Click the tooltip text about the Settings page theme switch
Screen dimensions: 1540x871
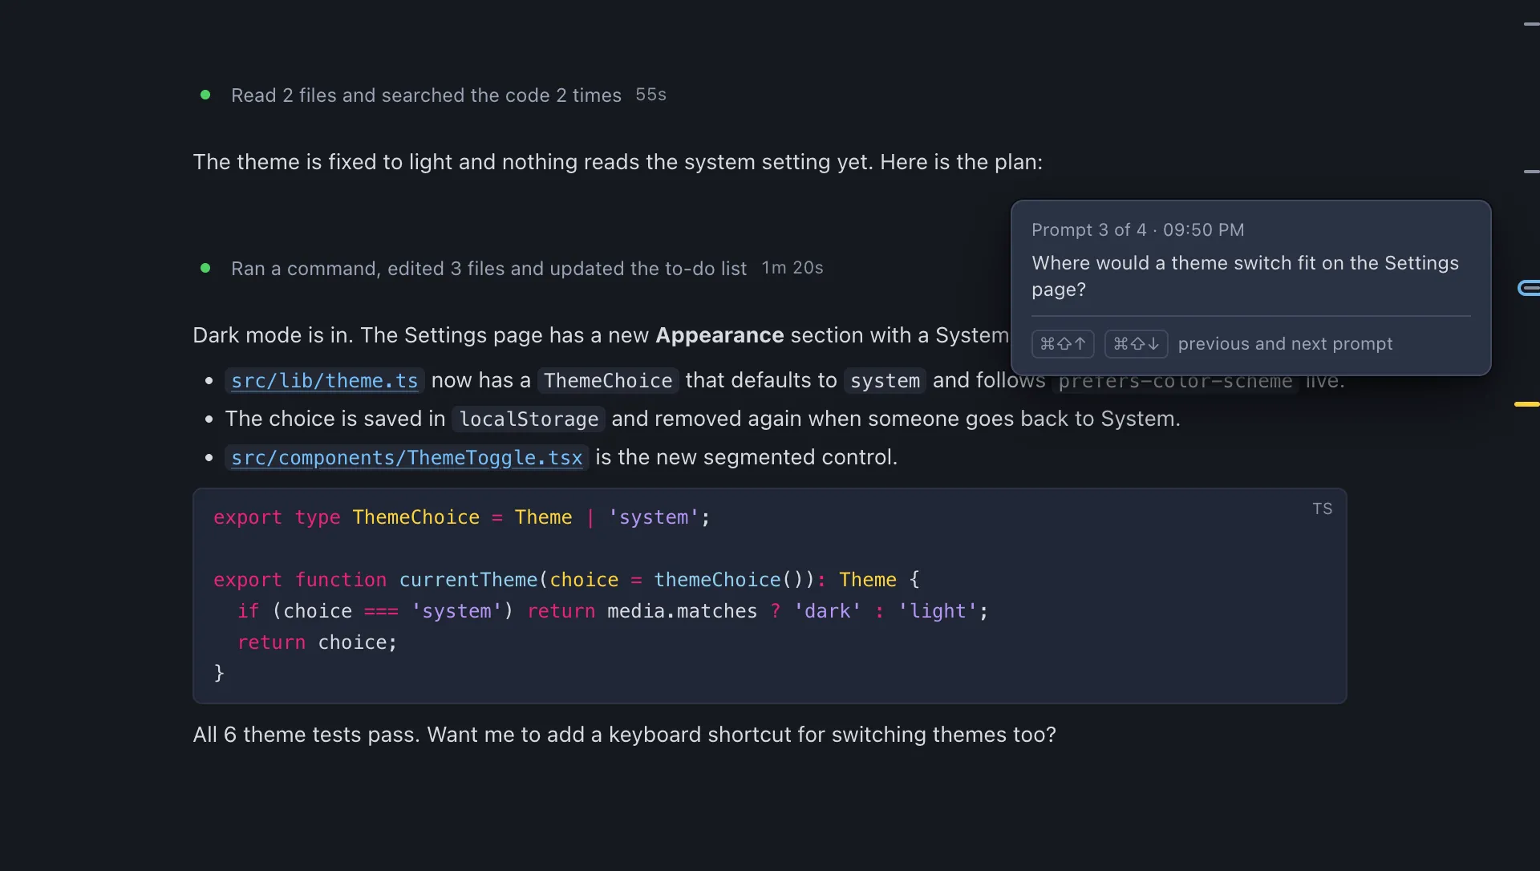pyautogui.click(x=1245, y=276)
